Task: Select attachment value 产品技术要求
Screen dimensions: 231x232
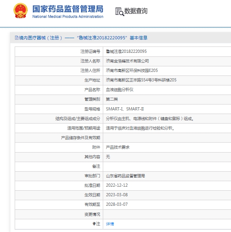Action: [117, 147]
